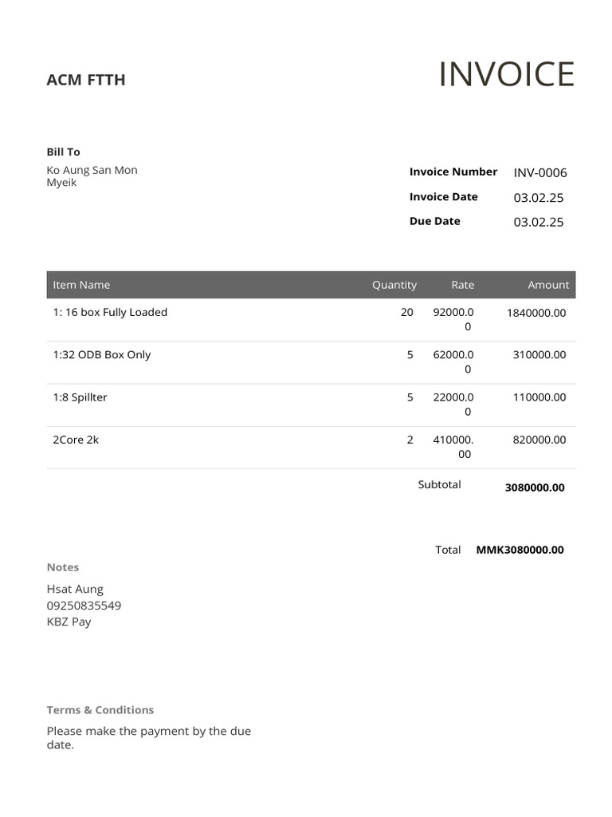Select the 1:32 ODB Box Only item
612x817 pixels.
(101, 355)
